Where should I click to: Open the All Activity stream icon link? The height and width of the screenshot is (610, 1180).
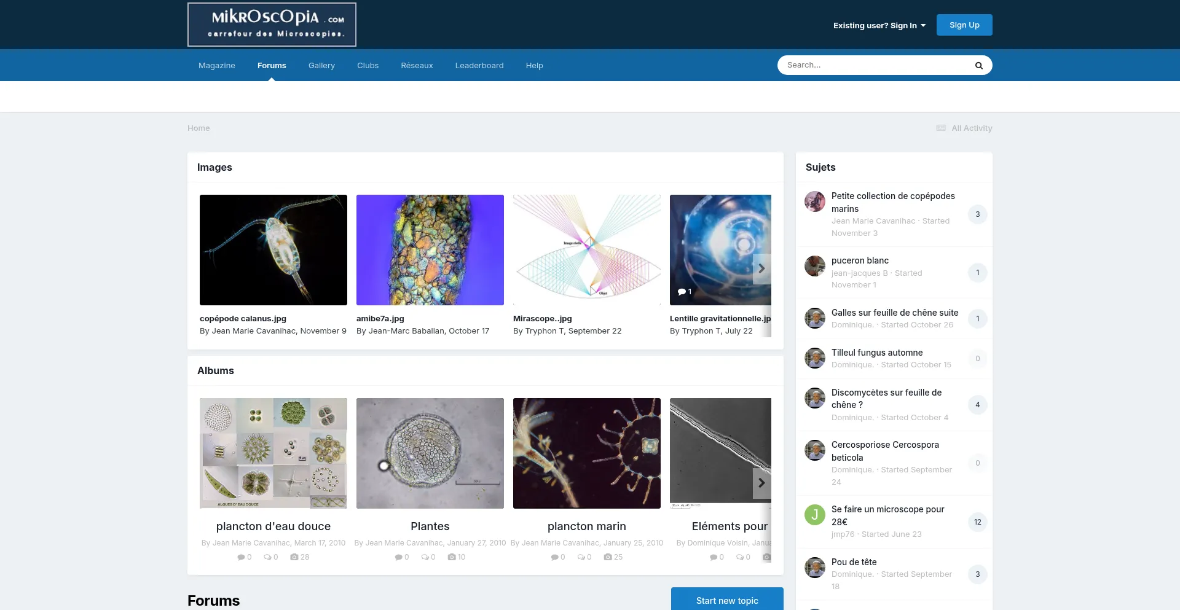[941, 128]
